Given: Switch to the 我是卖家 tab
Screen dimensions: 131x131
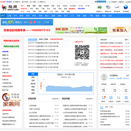Looking at the screenshot, I should click(123, 84).
